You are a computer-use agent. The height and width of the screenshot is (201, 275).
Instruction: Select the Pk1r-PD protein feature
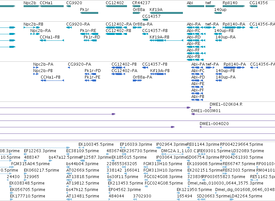90,74
